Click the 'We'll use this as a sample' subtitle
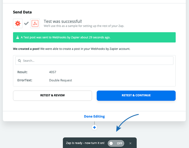The image size is (189, 148). (x=84, y=26)
